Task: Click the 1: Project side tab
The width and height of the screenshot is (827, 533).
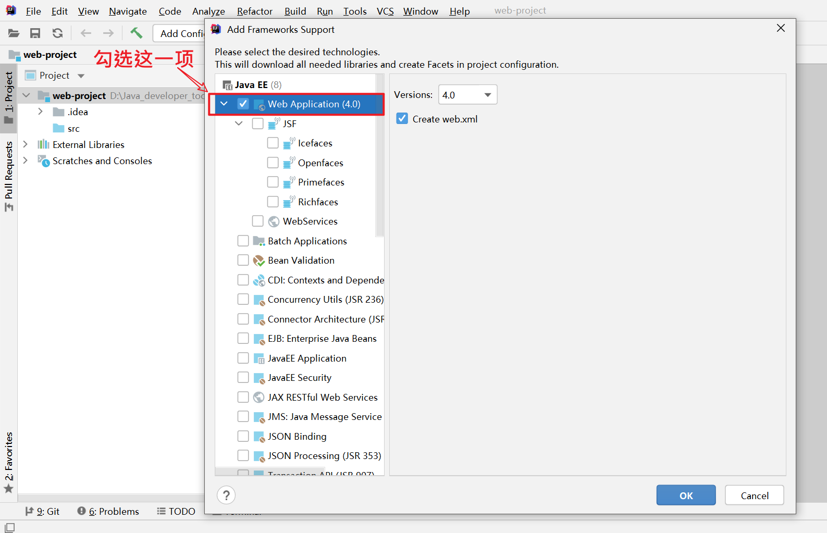Action: [x=9, y=97]
